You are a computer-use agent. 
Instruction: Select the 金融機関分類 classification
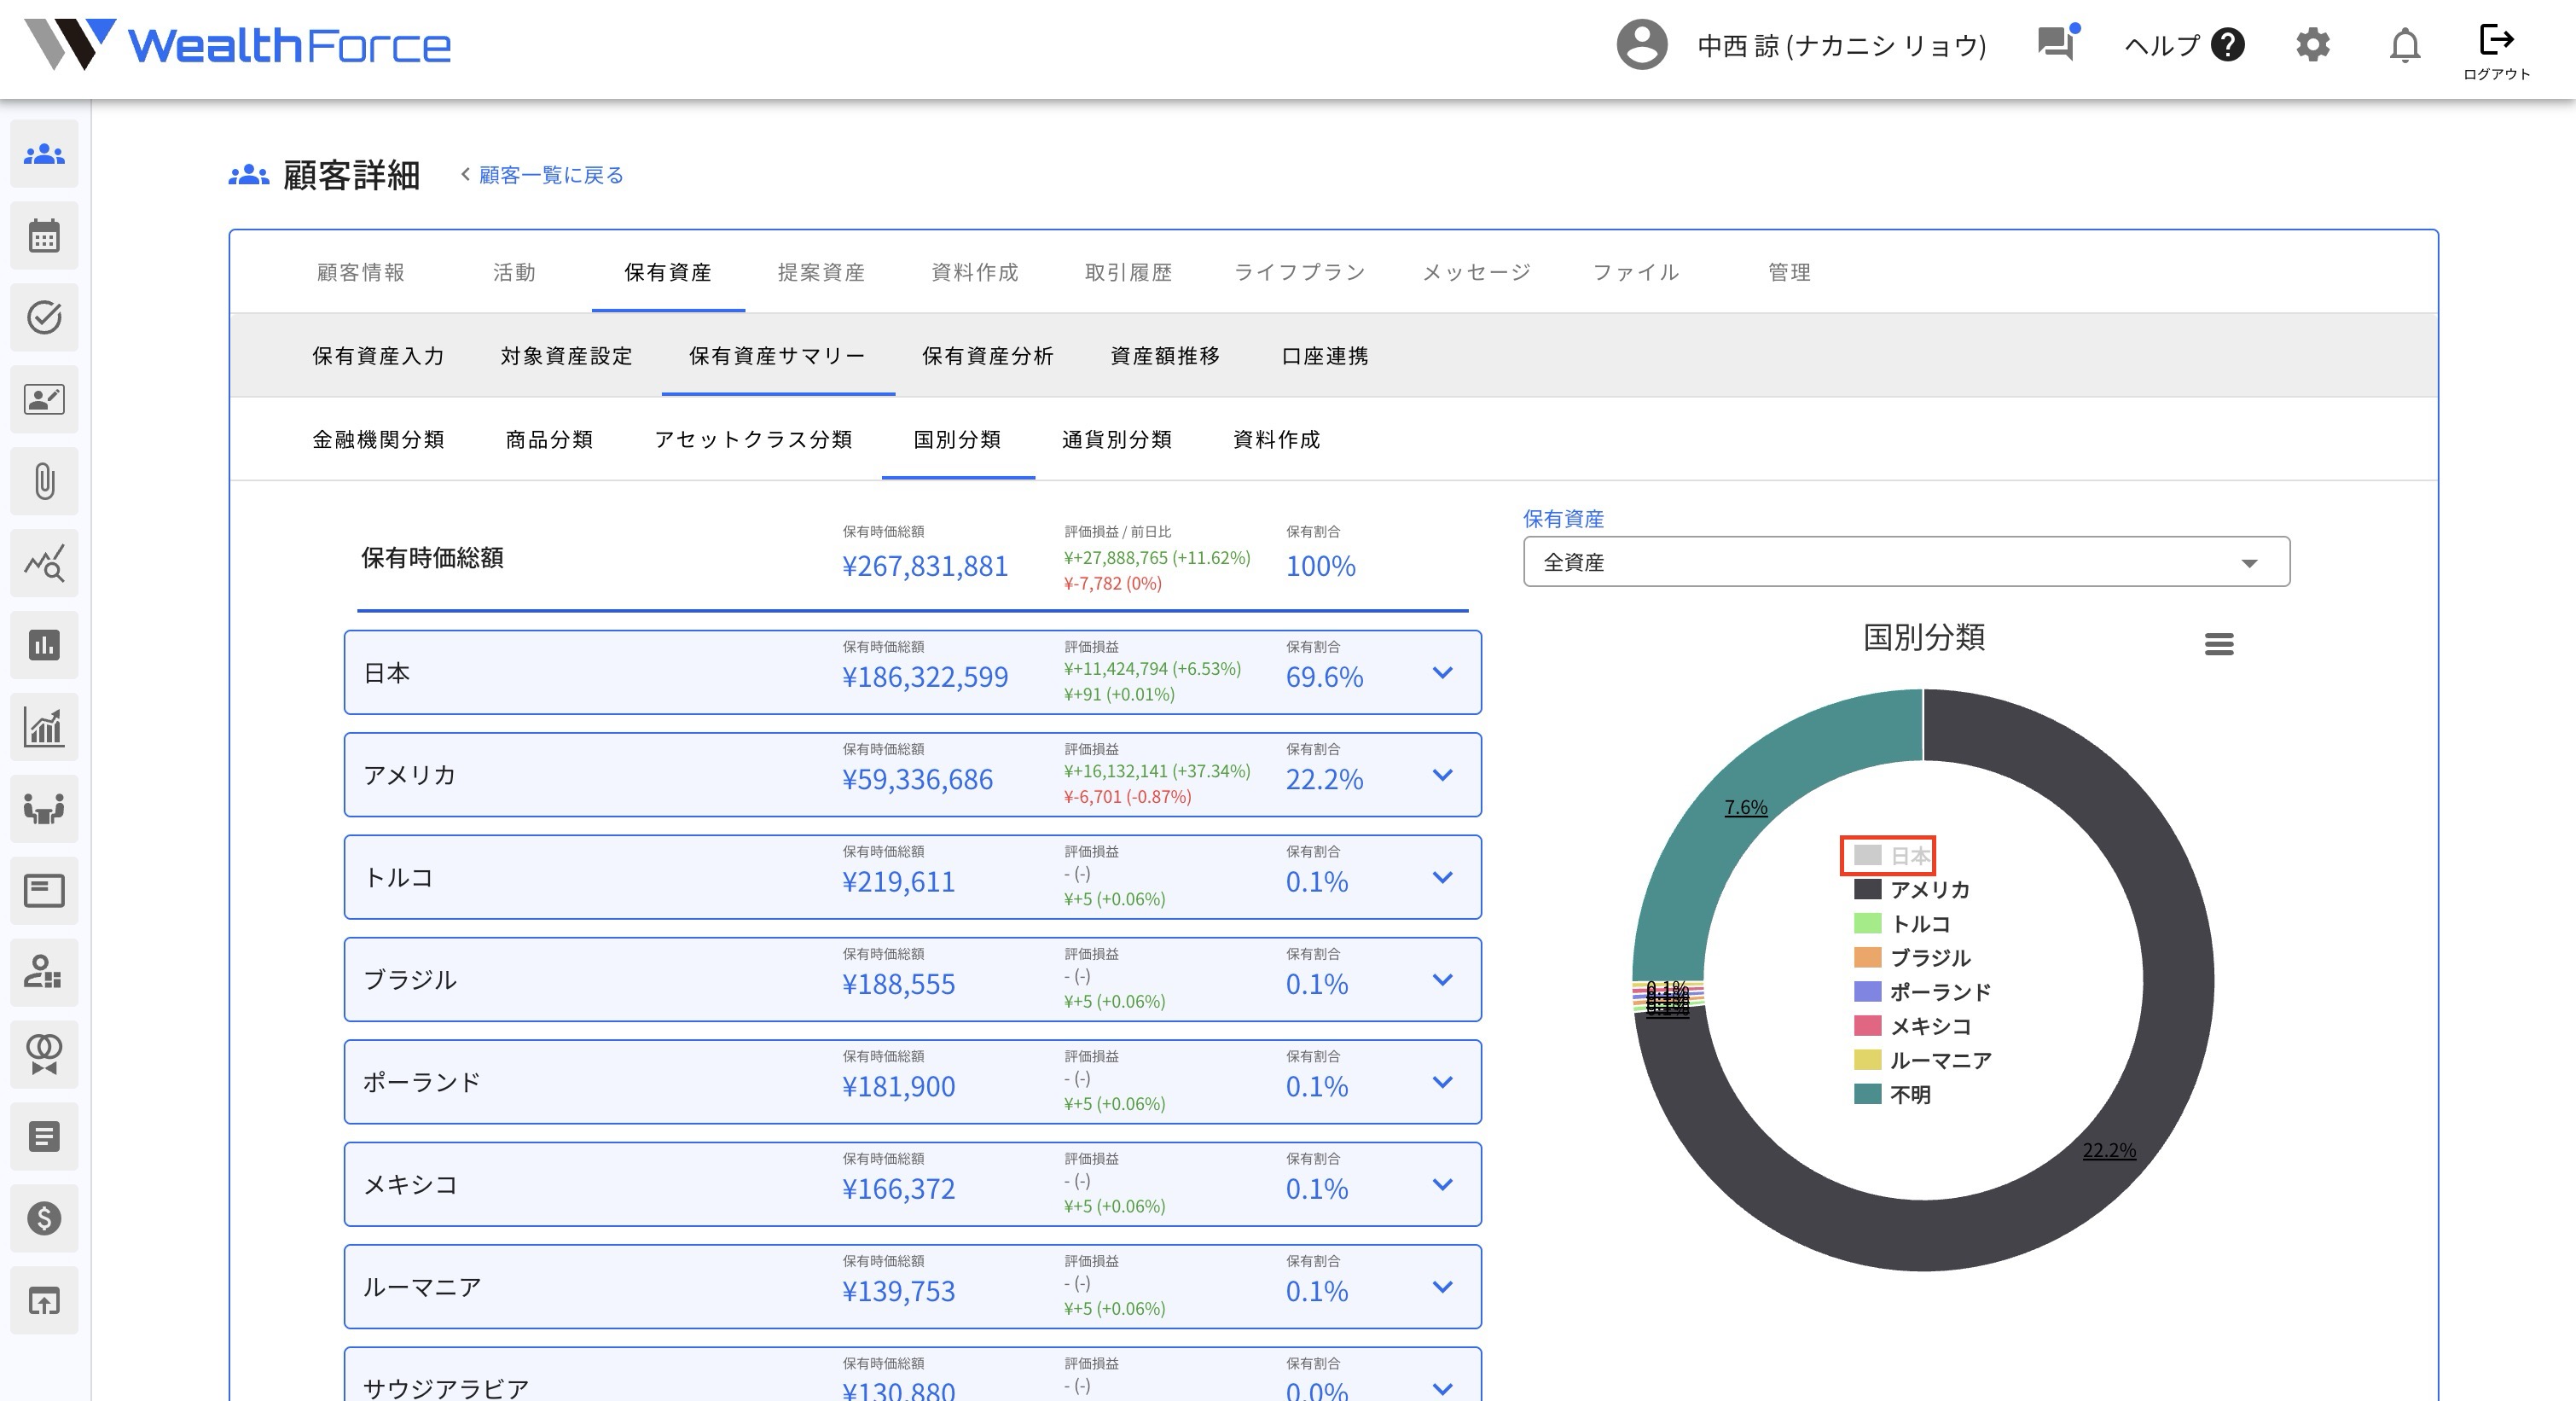tap(378, 439)
